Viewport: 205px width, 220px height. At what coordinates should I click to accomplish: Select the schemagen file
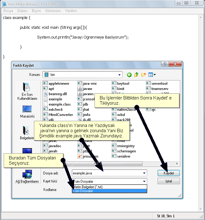pyautogui.click(x=124, y=151)
